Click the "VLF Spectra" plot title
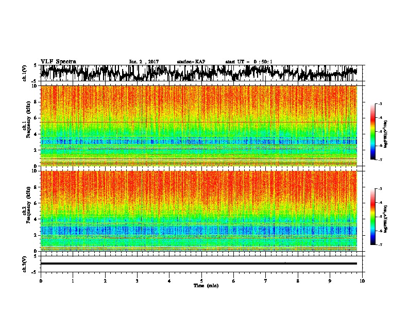The width and height of the screenshot is (408, 315). tap(58, 62)
